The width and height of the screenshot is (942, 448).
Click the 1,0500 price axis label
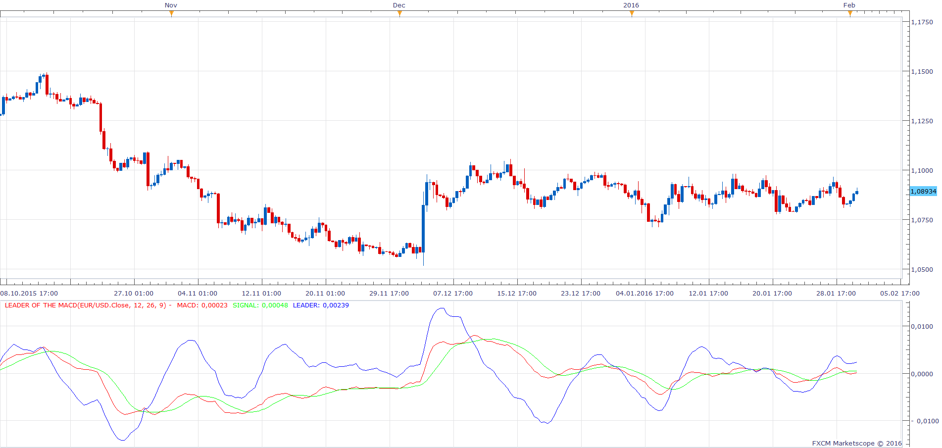coord(922,269)
